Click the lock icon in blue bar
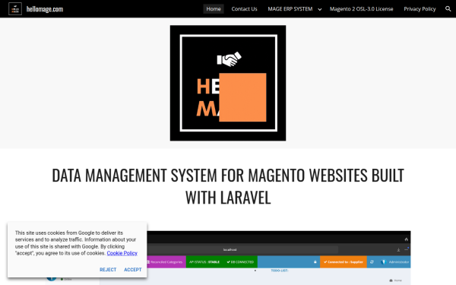Image resolution: width=456 pixels, height=285 pixels. tap(315, 262)
